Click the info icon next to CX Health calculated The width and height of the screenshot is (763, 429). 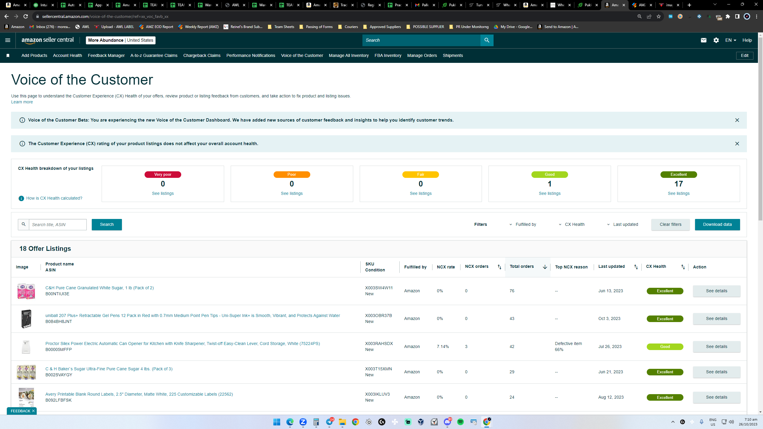tap(21, 198)
